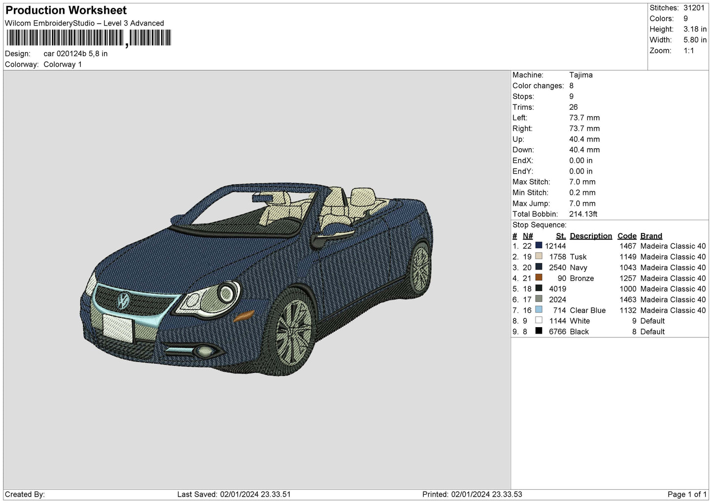Click the Stop Sequence heading
The image size is (712, 503).
540,225
